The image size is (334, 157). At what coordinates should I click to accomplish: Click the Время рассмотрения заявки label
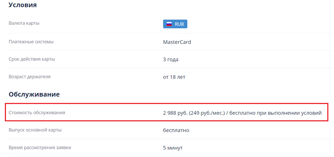point(42,147)
